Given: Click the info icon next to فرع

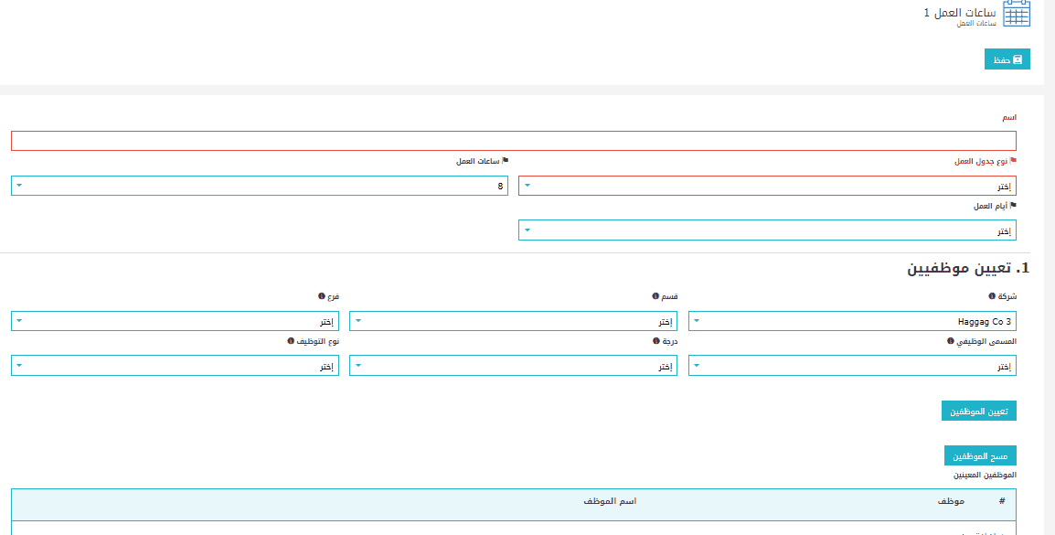Looking at the screenshot, I should [321, 296].
